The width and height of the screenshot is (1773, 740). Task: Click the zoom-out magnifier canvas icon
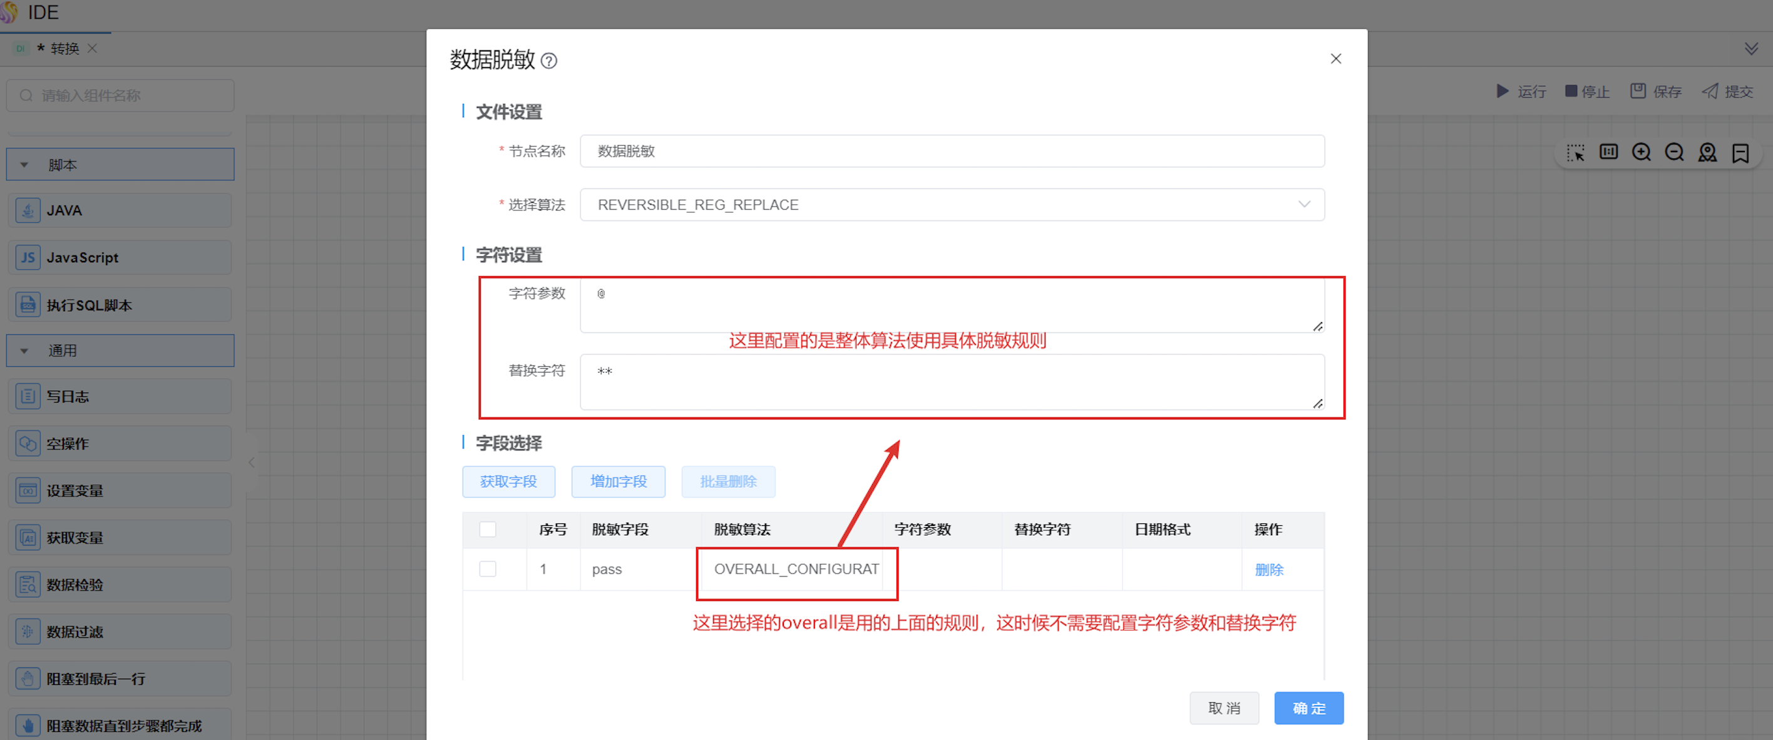click(x=1674, y=152)
